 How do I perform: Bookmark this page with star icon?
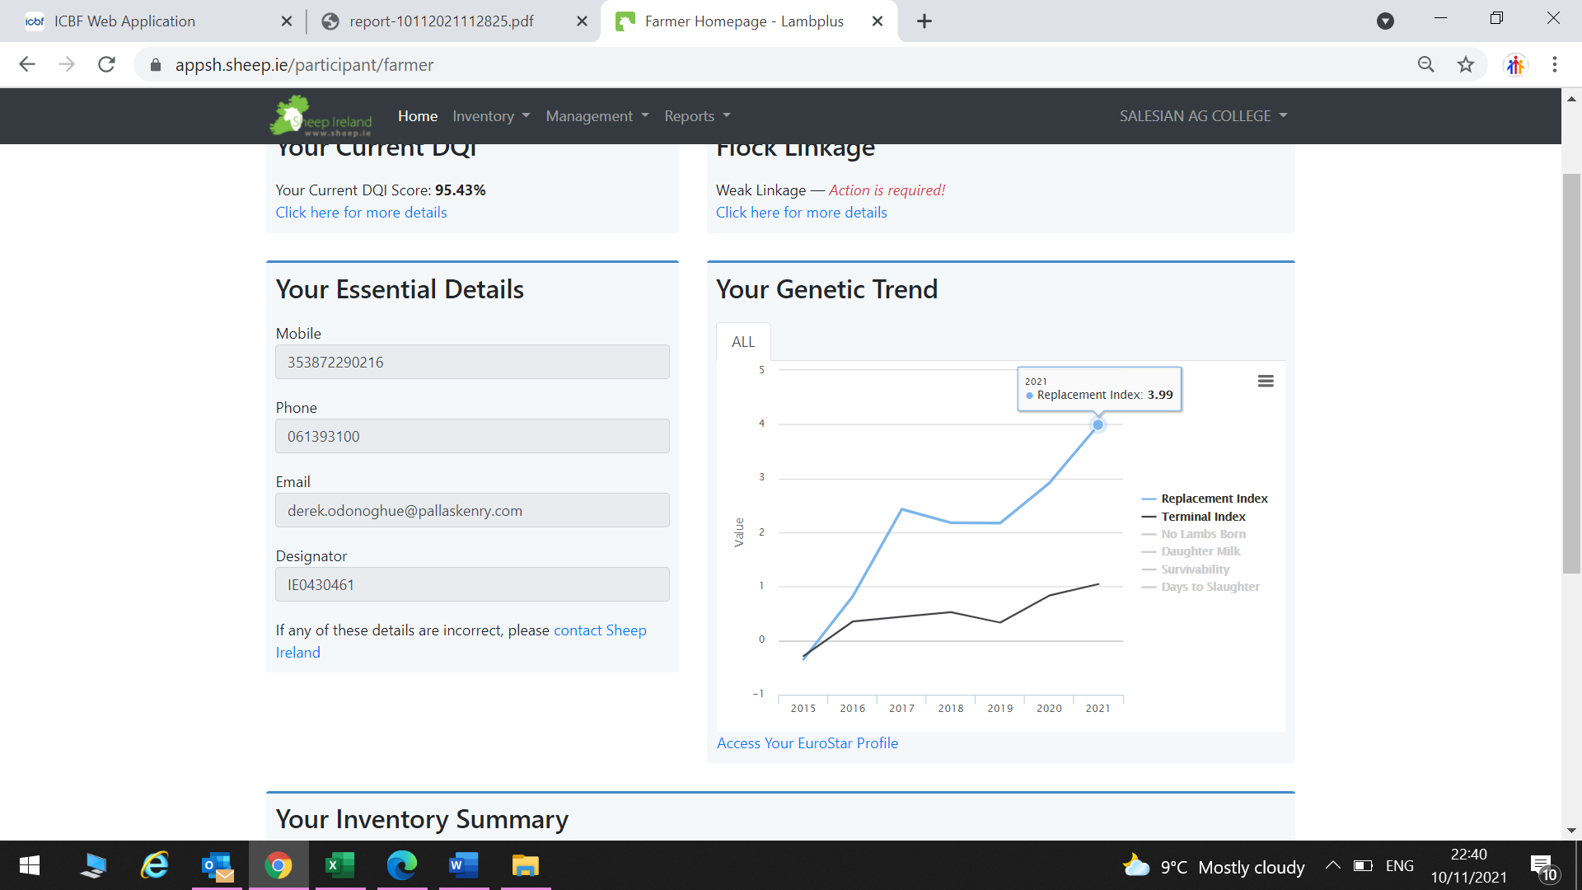tap(1465, 64)
